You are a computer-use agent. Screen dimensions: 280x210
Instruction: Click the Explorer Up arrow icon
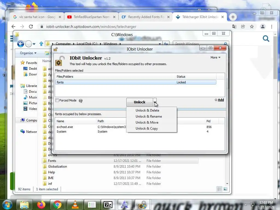(x=41, y=44)
